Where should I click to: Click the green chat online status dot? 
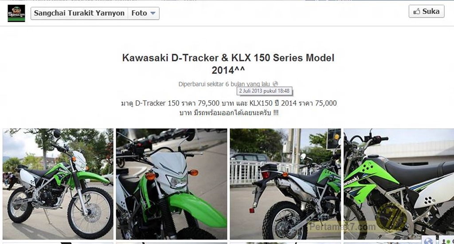point(449,241)
